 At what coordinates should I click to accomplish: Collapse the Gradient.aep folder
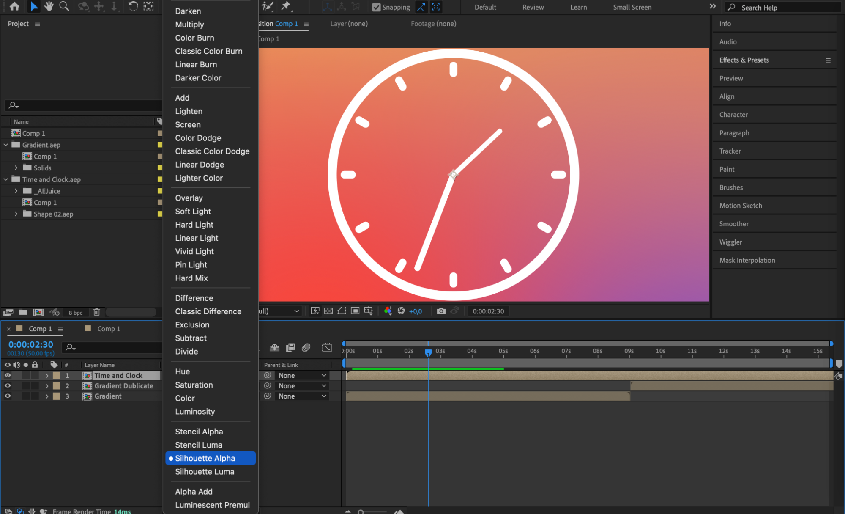click(6, 145)
